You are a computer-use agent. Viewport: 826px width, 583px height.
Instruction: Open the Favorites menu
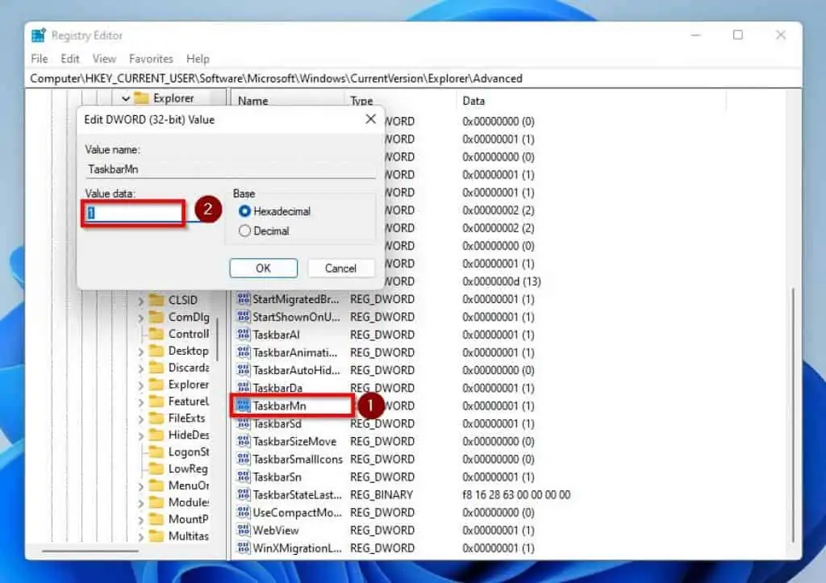pyautogui.click(x=151, y=59)
